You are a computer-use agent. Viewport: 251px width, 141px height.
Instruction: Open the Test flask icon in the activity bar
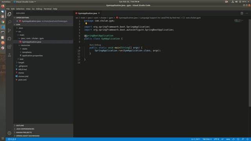pyautogui.click(x=9, y=55)
